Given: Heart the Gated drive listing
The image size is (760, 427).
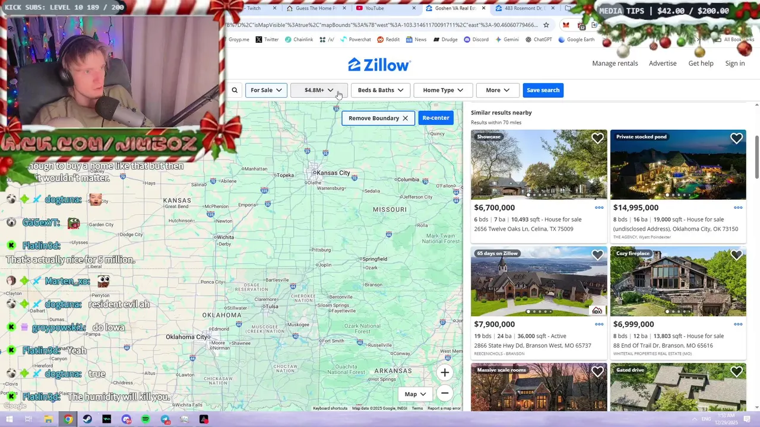Looking at the screenshot, I should pyautogui.click(x=736, y=372).
